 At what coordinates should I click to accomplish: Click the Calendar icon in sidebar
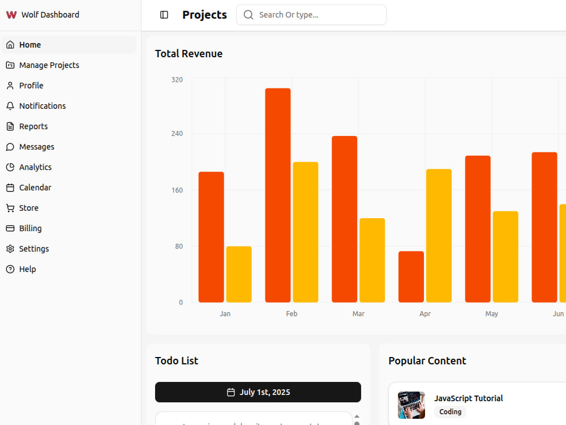point(10,188)
